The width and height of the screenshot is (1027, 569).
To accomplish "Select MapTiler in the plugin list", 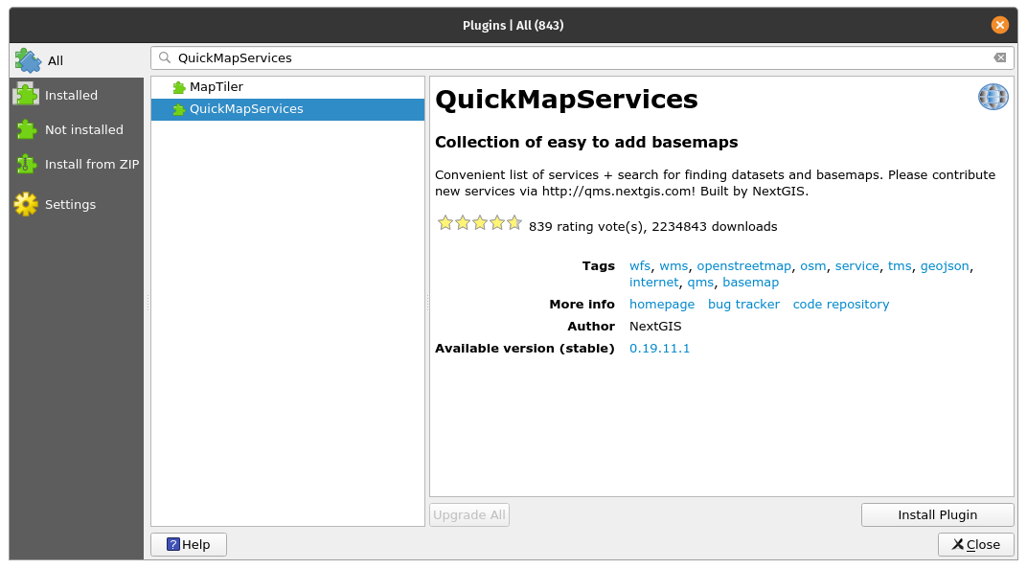I will [216, 87].
